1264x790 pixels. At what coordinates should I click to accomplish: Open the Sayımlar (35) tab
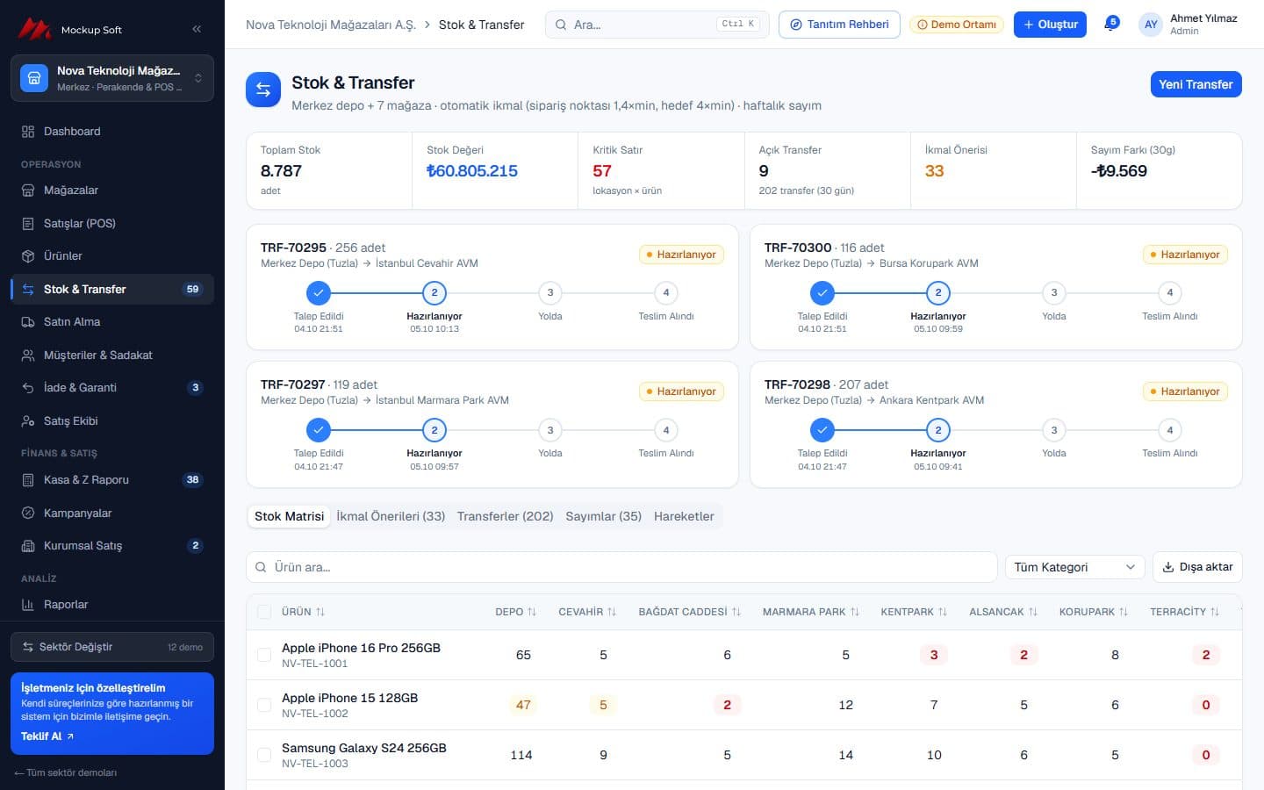(604, 516)
